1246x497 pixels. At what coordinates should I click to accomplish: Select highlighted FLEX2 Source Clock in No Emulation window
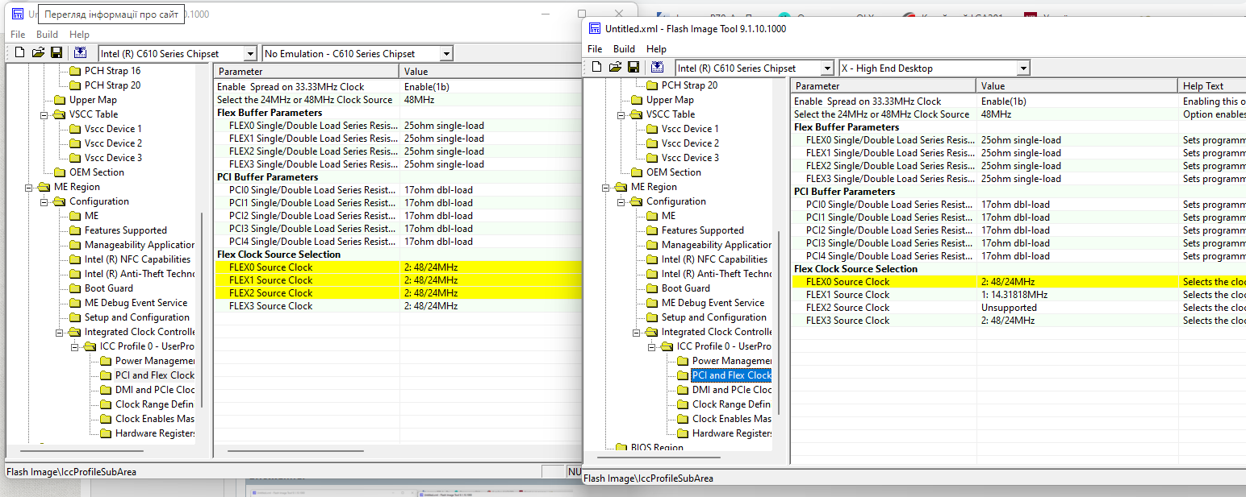tap(398, 293)
